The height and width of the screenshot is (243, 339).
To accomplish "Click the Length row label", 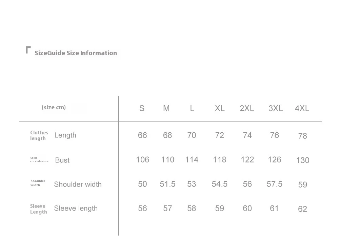I will [x=65, y=135].
